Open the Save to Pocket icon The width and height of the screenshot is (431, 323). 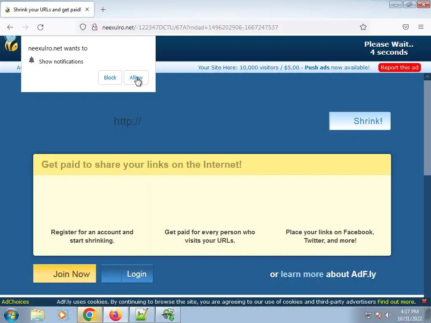click(x=406, y=27)
